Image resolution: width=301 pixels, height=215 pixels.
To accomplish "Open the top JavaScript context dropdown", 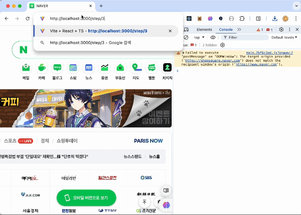I will click(199, 38).
